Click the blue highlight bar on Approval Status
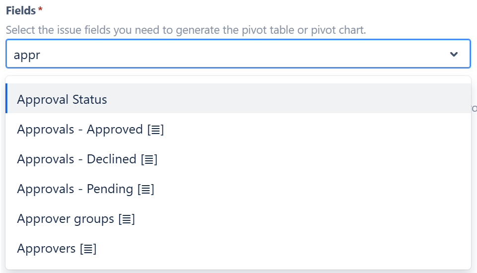This screenshot has width=477, height=273. (6, 98)
